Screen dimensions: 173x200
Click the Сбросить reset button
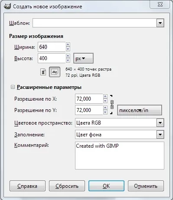[67, 186]
